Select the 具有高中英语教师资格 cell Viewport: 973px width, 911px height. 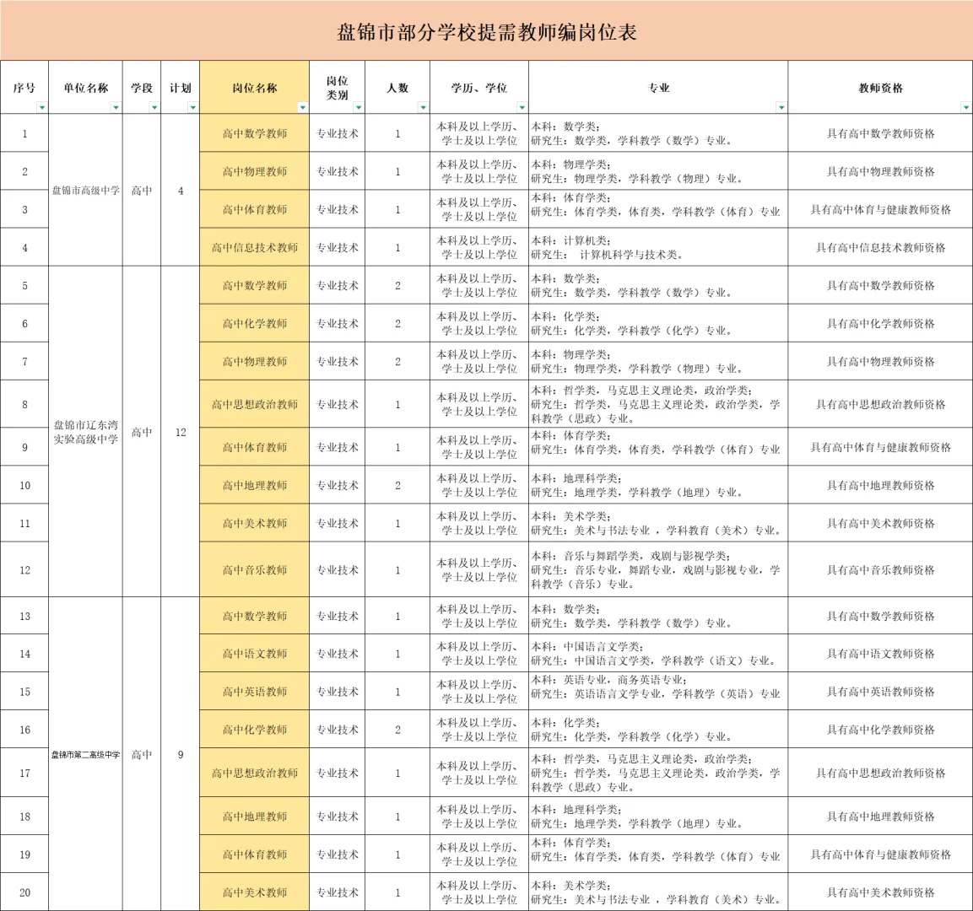click(880, 692)
